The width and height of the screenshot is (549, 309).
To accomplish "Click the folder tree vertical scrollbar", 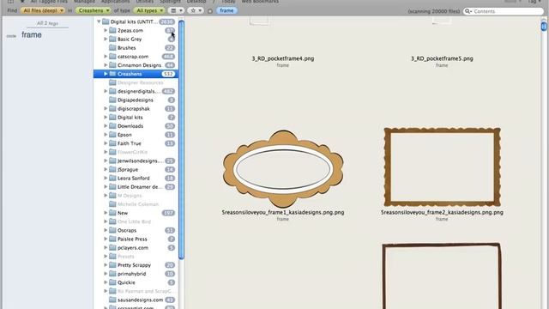I will point(181,140).
